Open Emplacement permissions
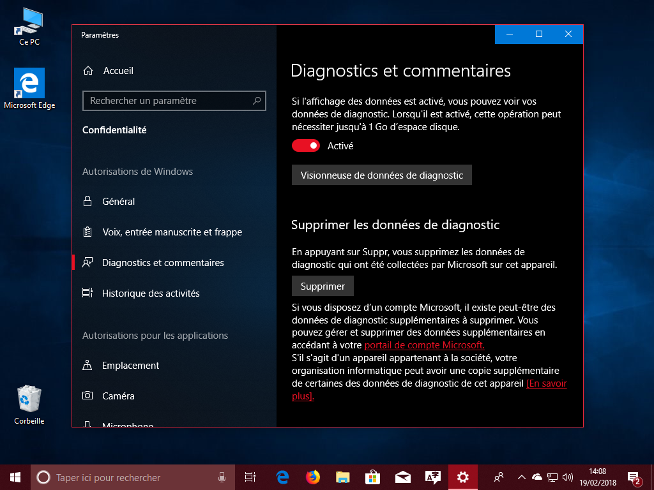This screenshot has height=490, width=654. (130, 366)
